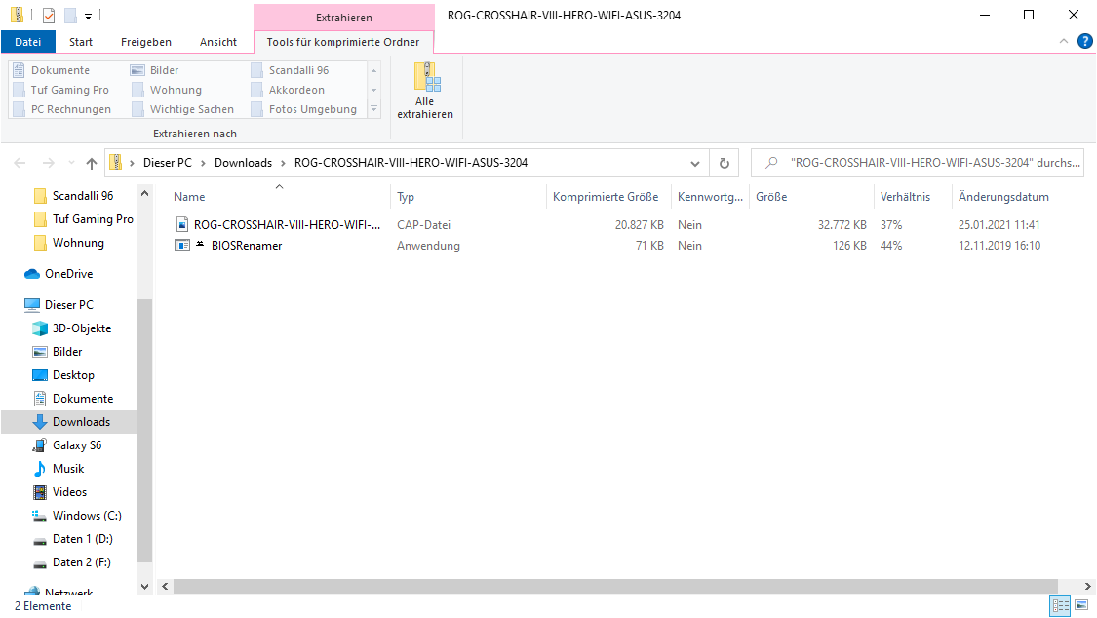Go back with the back arrow
This screenshot has height=618, width=1097.
click(x=20, y=163)
